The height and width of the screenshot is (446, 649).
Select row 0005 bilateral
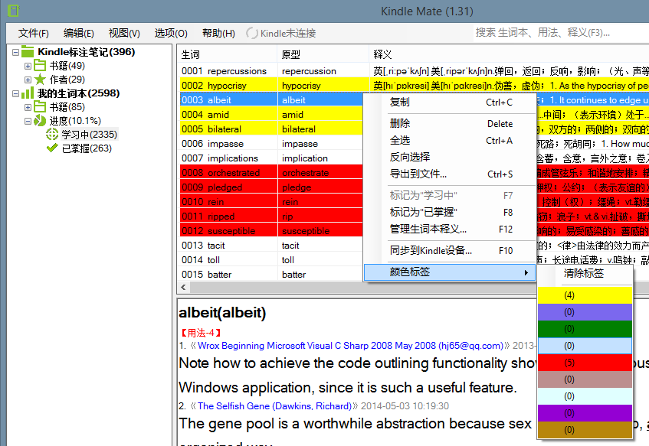tap(271, 129)
